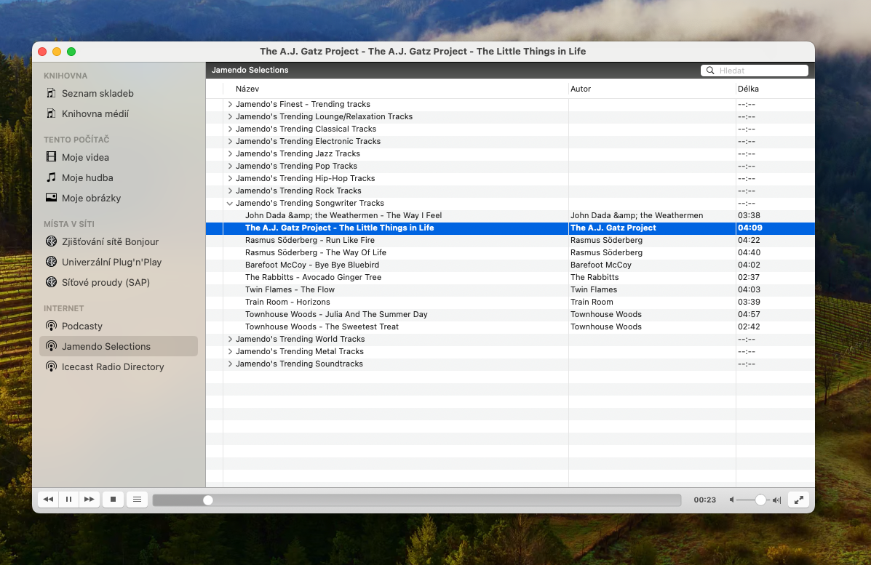The image size is (871, 565).
Task: Click the volume slider knob
Action: tap(760, 500)
